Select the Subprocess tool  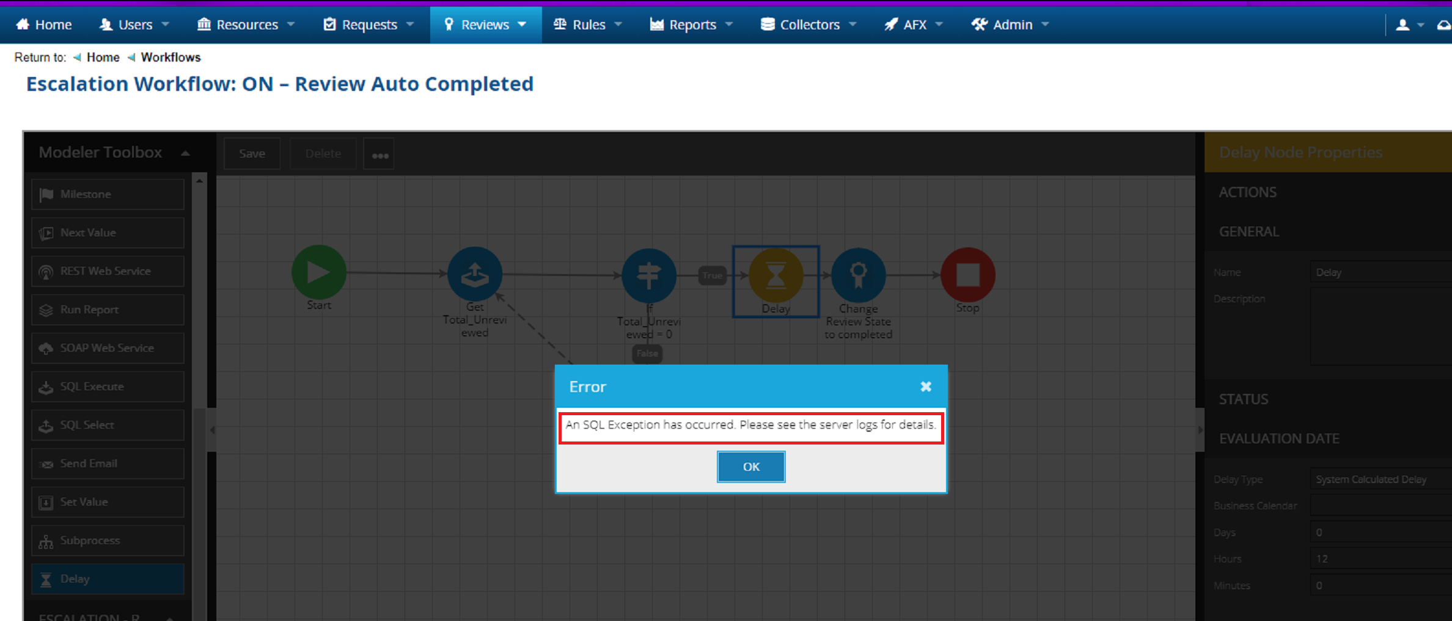(x=107, y=540)
